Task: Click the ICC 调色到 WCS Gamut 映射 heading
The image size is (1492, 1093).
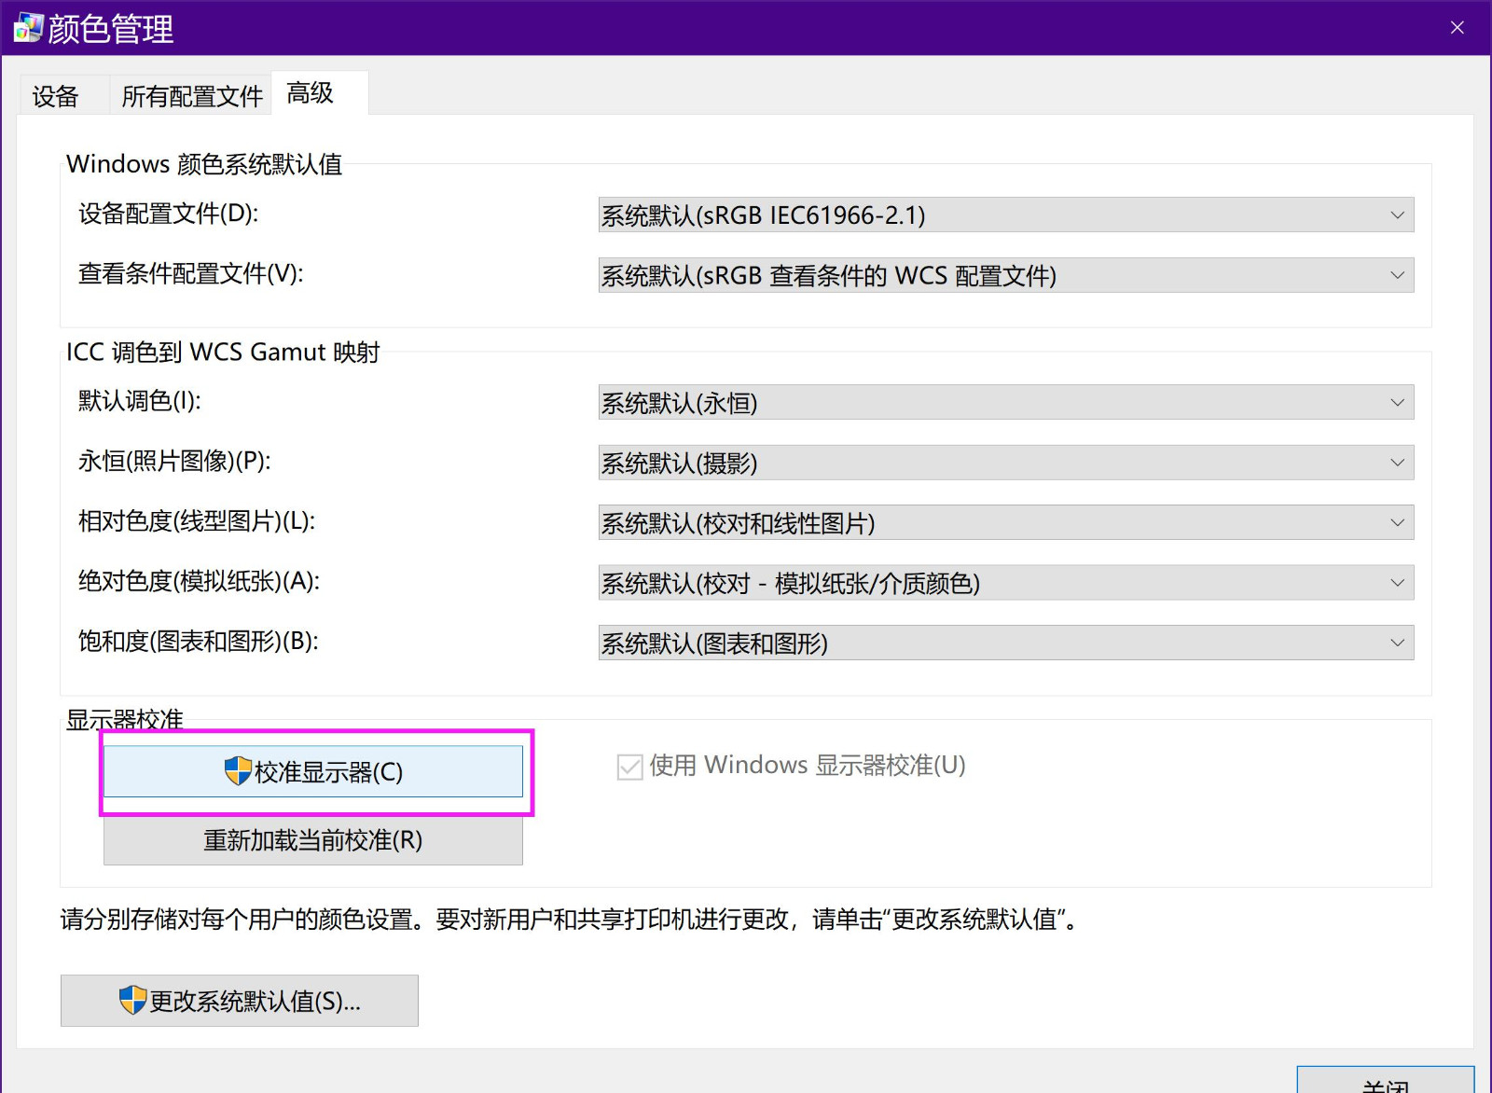Action: (223, 353)
